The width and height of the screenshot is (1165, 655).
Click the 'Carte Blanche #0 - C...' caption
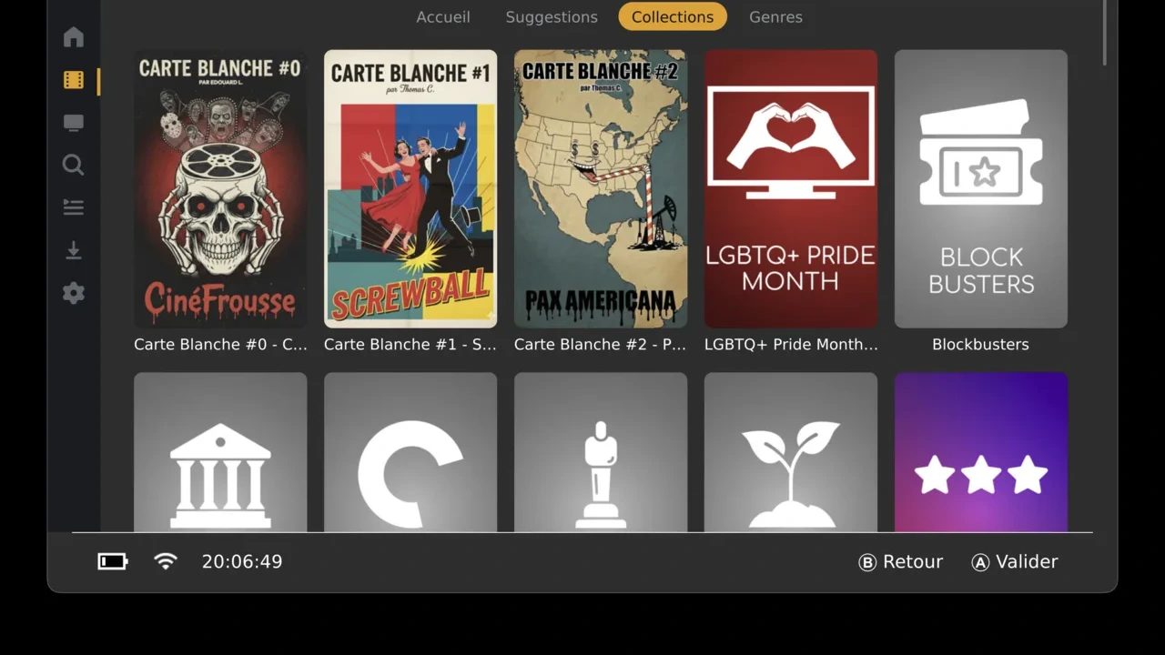pos(220,344)
